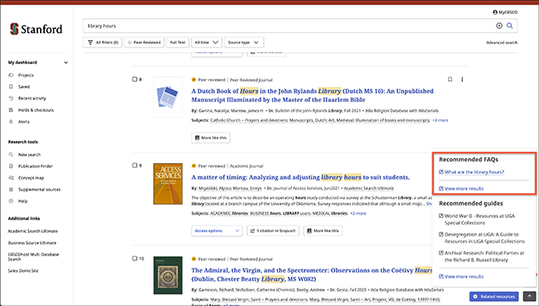Open the A matter of timing article

pyautogui.click(x=300, y=177)
